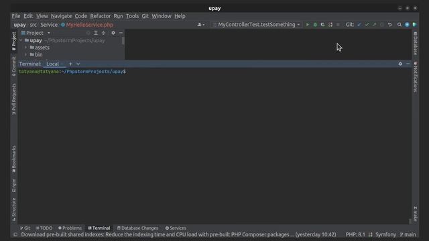Toggle Notifications tool window on right
The width and height of the screenshot is (429, 241).
(x=416, y=77)
